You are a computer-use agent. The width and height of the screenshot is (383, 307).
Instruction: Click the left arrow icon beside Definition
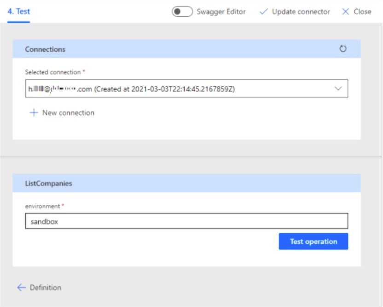tap(21, 288)
